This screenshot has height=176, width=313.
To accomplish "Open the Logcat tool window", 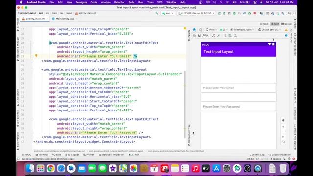I will pyautogui.click(x=72, y=155).
